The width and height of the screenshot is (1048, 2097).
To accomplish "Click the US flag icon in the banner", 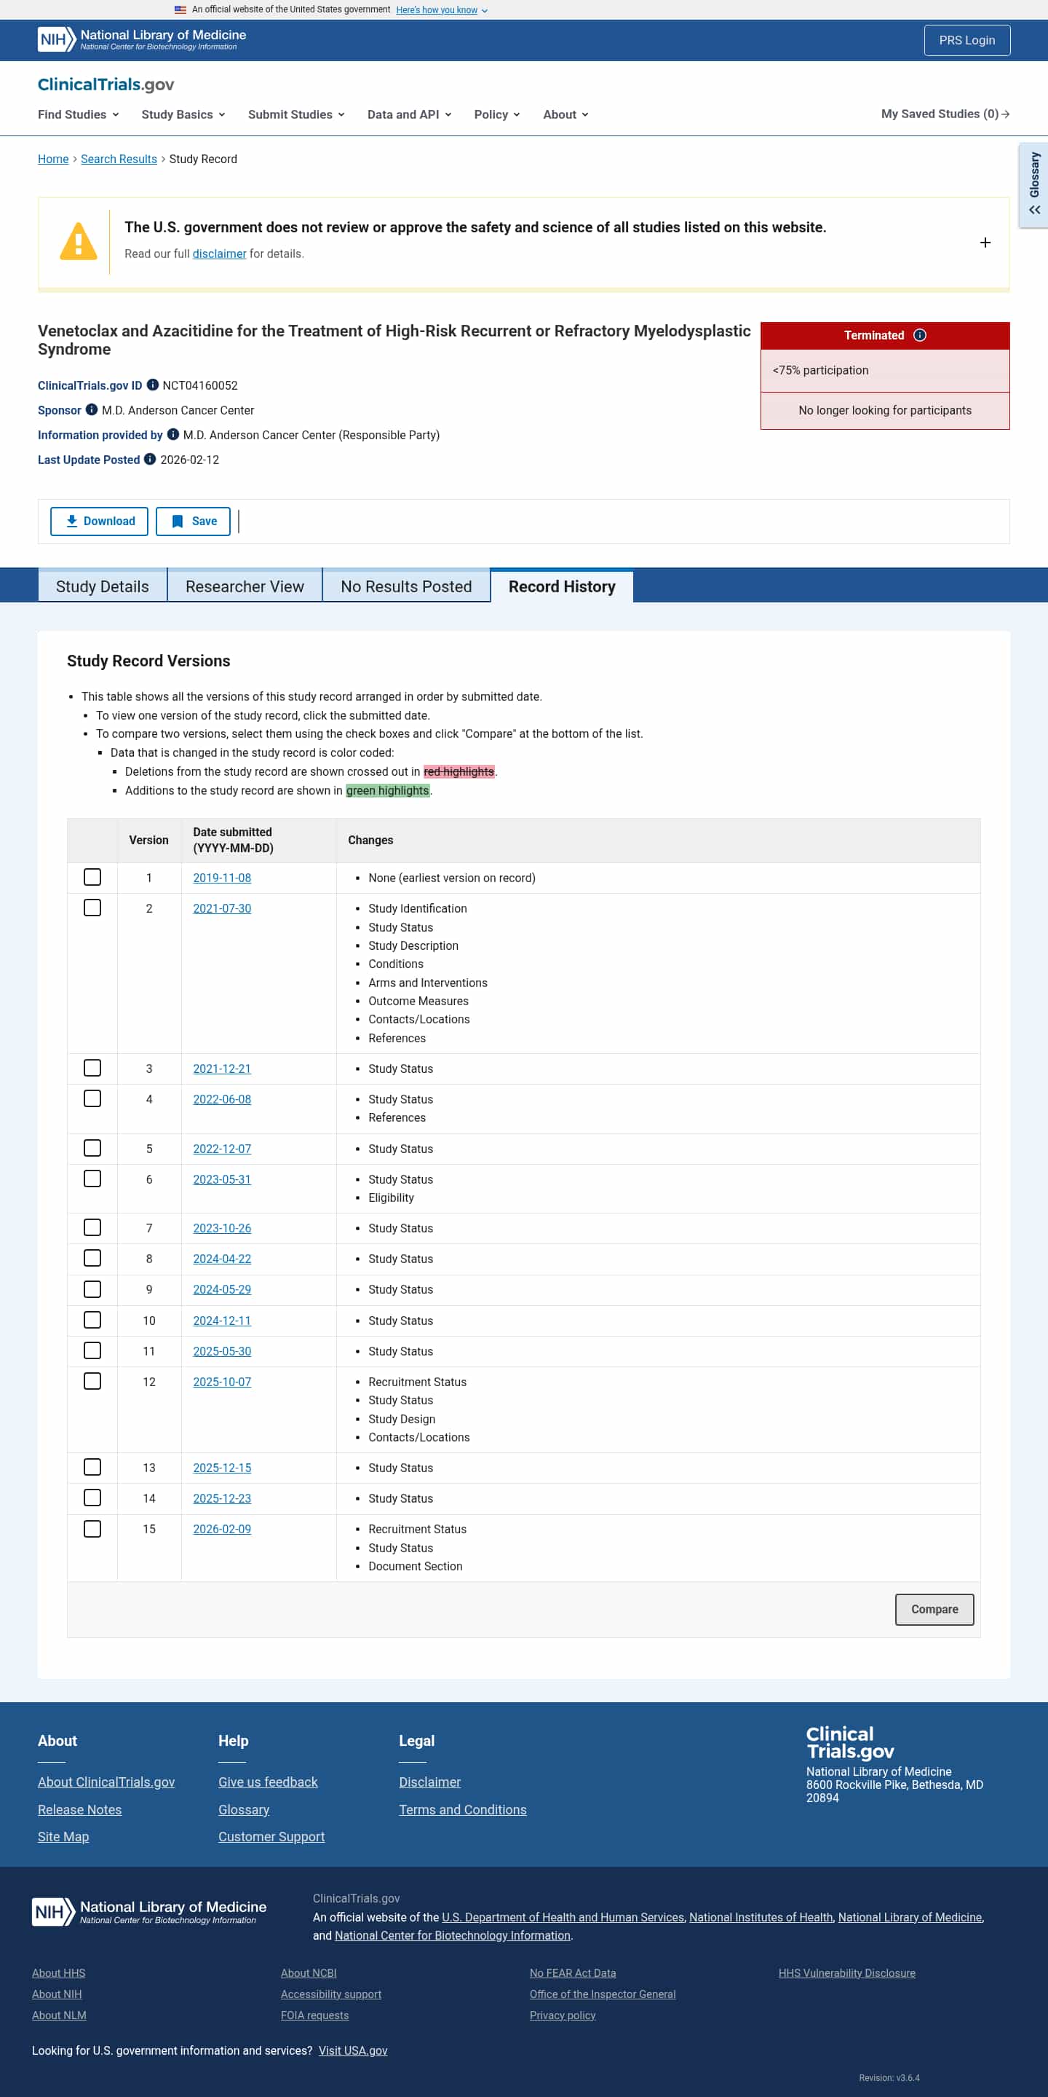I will 180,9.
